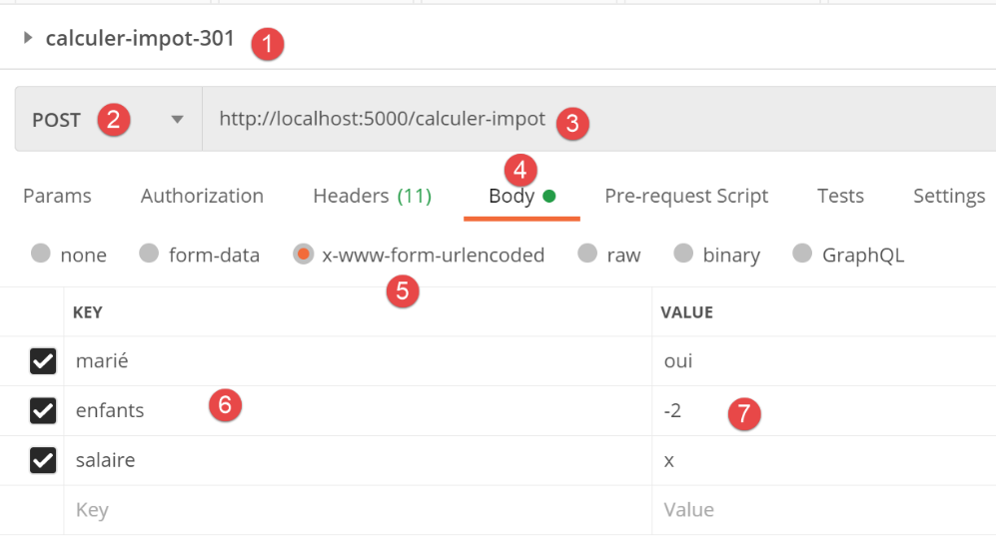Open the Authorization tab
The height and width of the screenshot is (536, 996).
pyautogui.click(x=202, y=196)
